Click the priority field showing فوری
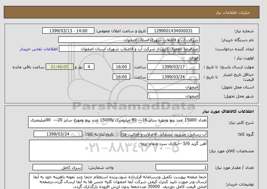267x189 pixels. click(173, 58)
